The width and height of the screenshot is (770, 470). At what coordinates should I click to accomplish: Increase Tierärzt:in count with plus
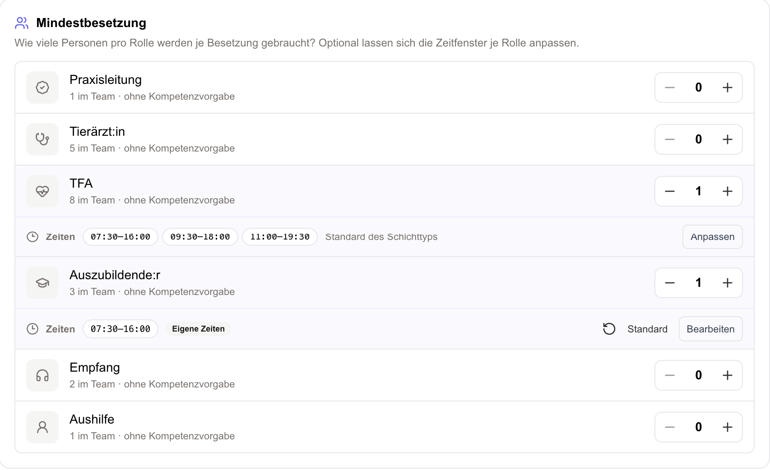[x=727, y=139]
